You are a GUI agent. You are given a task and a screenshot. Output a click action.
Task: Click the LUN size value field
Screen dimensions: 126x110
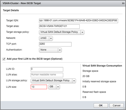coord(39,87)
